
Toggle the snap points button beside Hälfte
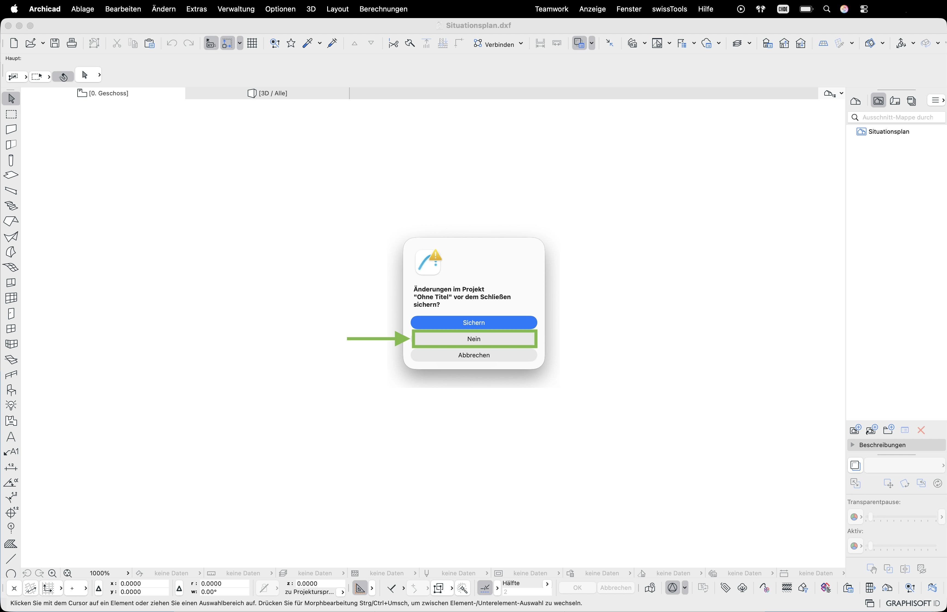pyautogui.click(x=485, y=588)
